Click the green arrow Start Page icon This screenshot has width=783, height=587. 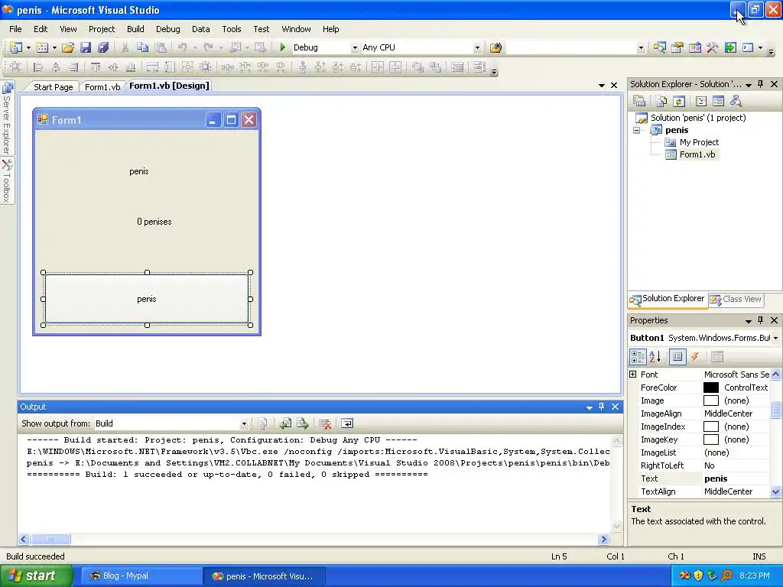click(730, 47)
